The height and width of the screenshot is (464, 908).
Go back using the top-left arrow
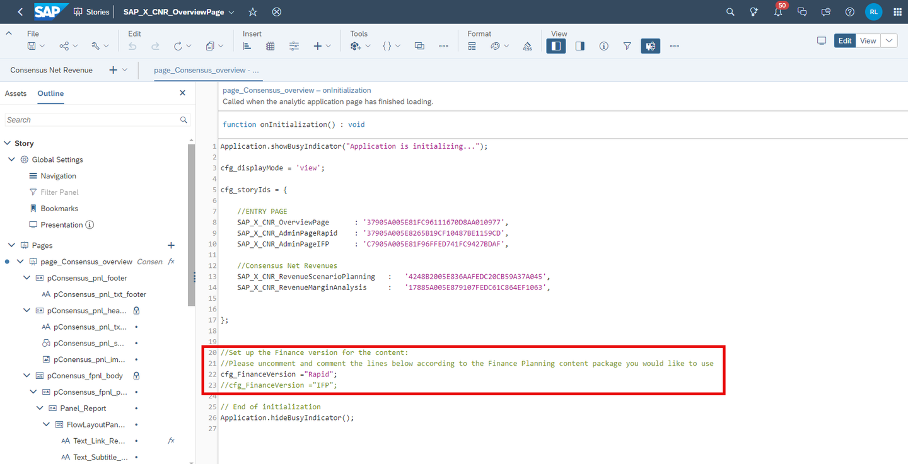[x=20, y=12]
